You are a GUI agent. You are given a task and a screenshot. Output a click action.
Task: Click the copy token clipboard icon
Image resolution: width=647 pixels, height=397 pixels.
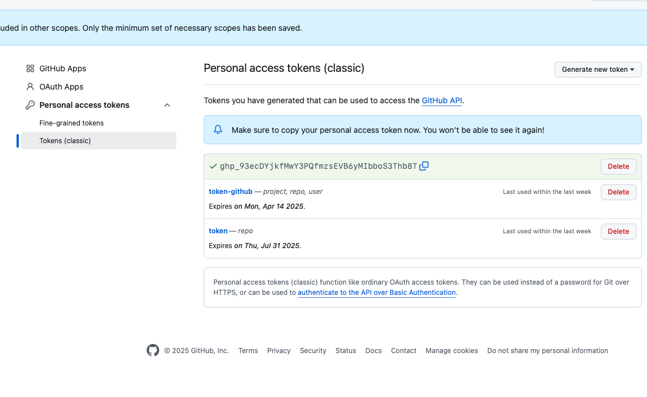click(x=424, y=166)
